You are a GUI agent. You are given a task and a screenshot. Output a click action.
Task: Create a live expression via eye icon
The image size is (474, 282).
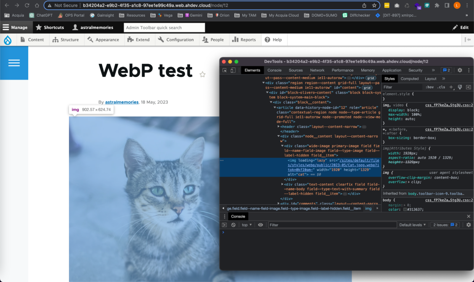point(260,225)
